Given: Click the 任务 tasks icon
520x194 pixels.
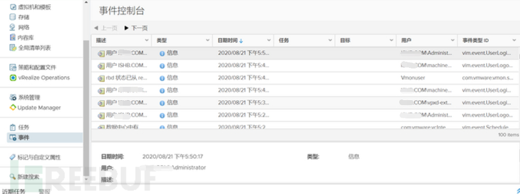Looking at the screenshot, I should click(13, 128).
